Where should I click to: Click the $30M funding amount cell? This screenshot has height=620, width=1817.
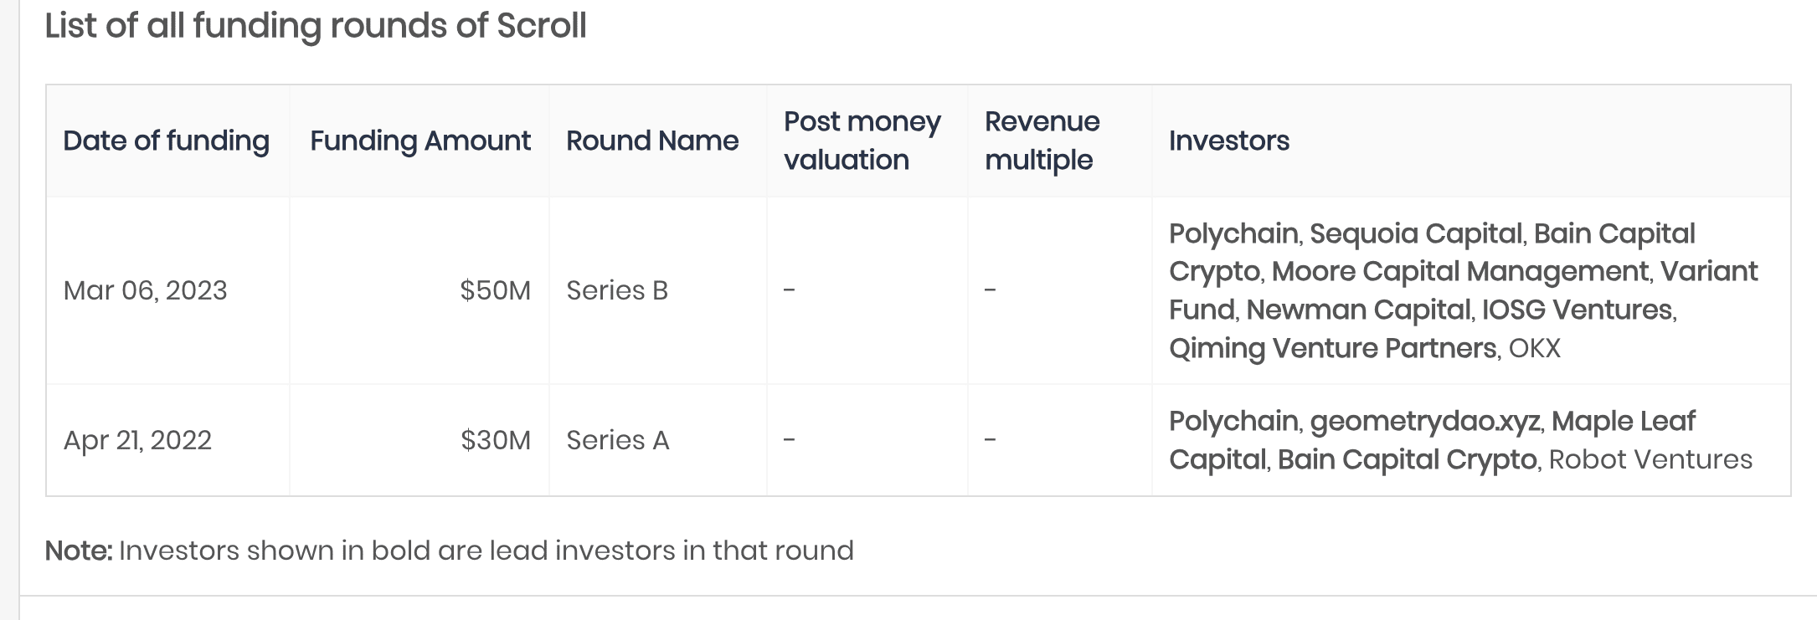496,440
